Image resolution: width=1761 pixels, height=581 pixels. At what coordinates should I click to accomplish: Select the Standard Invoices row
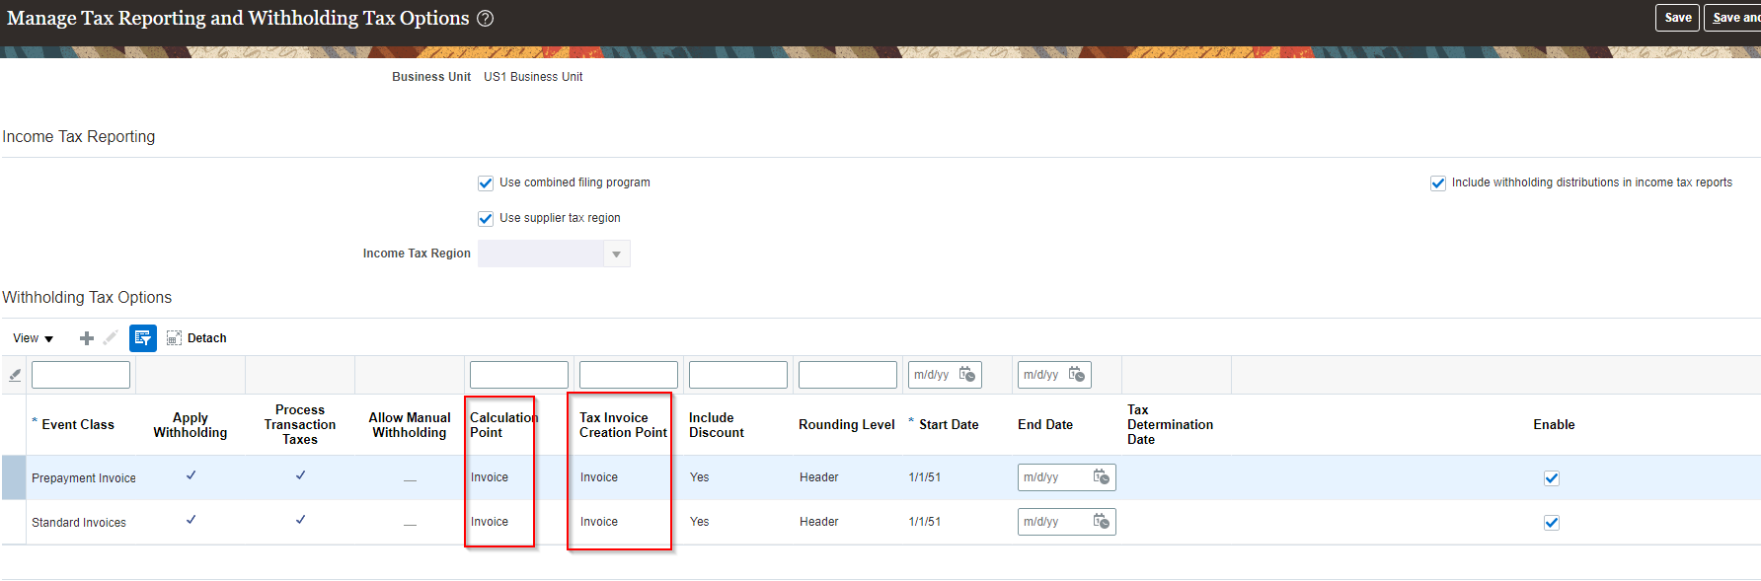(79, 523)
